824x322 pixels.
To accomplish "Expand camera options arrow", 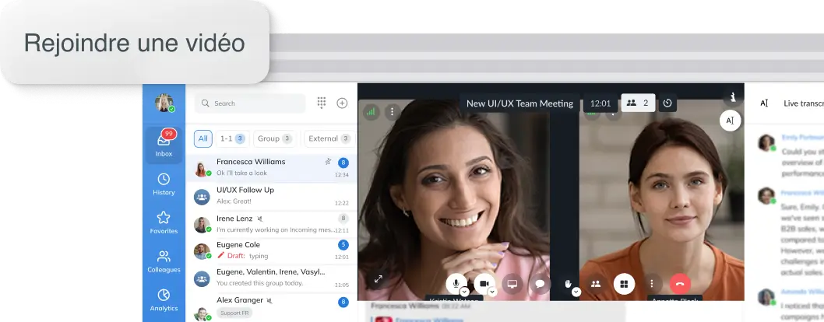I will (492, 292).
